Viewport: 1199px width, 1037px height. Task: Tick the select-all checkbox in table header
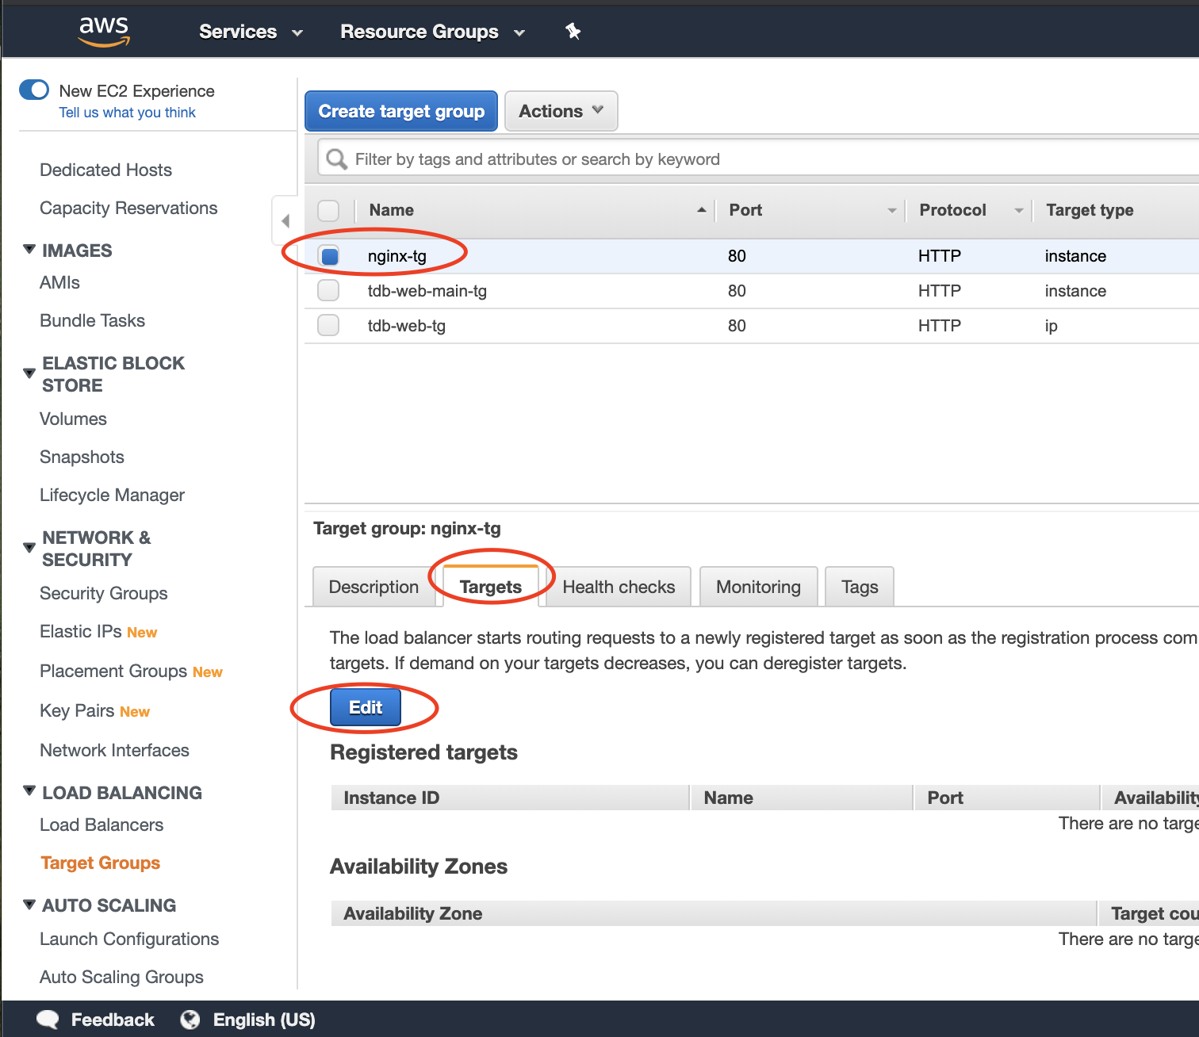pyautogui.click(x=328, y=210)
